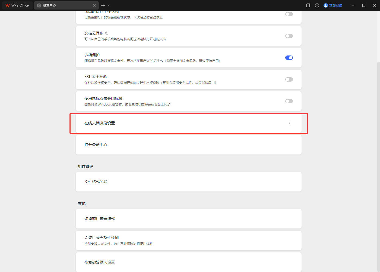380x272 pixels.
Task: Select 切换窗口管理模式
Action: [100, 219]
